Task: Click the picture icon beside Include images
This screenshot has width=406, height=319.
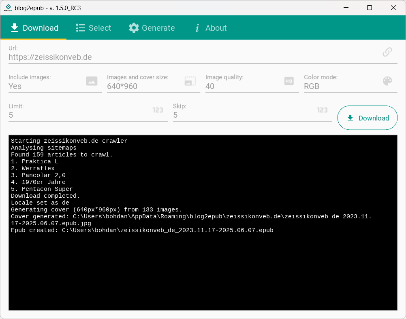Action: tap(92, 81)
